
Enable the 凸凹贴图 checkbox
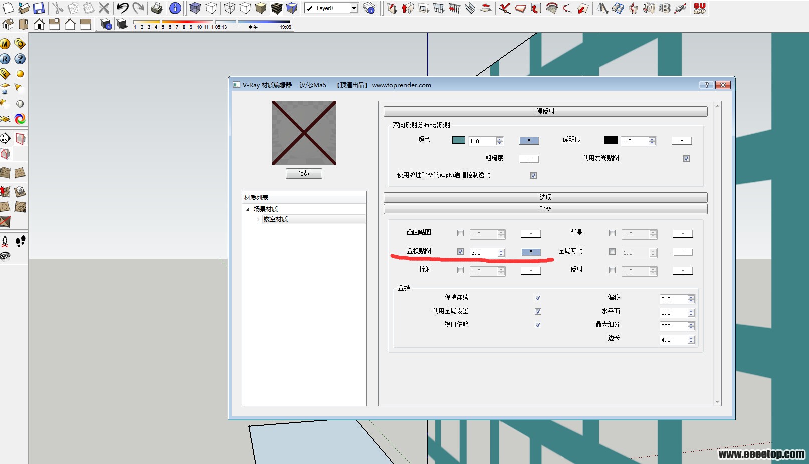460,233
